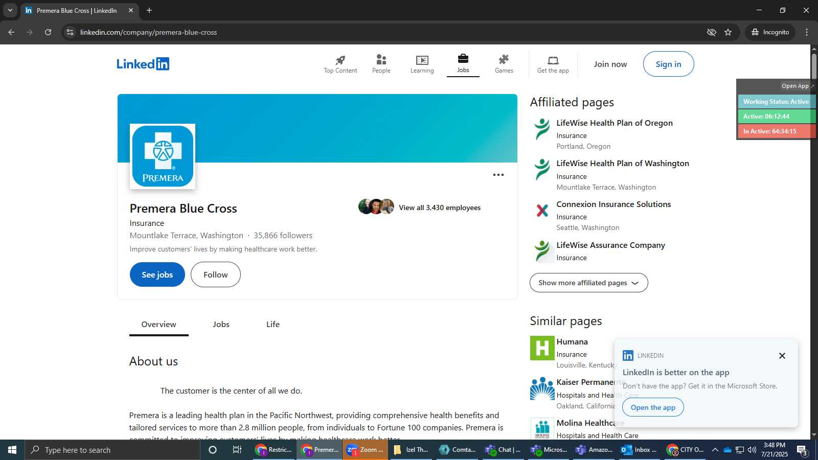Viewport: 818px width, 460px height.
Task: Reload the page
Action: coord(48,32)
